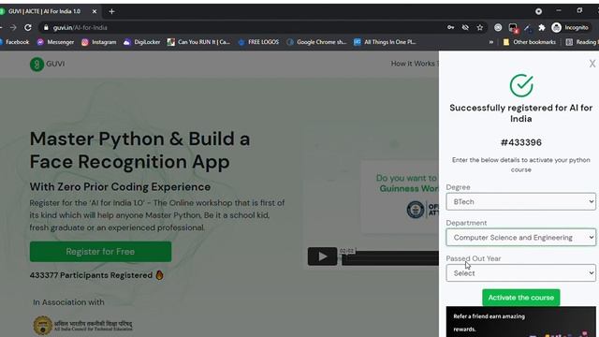
Task: Click the tab-bar circular media icon
Action: pyautogui.click(x=539, y=11)
